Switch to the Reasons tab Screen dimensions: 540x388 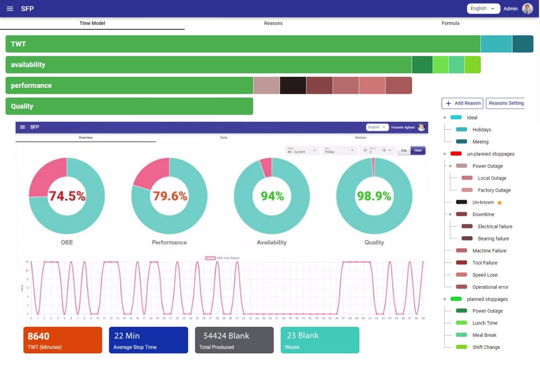[x=273, y=23]
